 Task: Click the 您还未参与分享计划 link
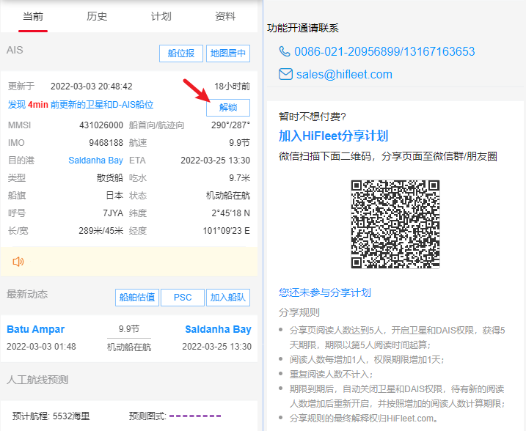point(325,292)
